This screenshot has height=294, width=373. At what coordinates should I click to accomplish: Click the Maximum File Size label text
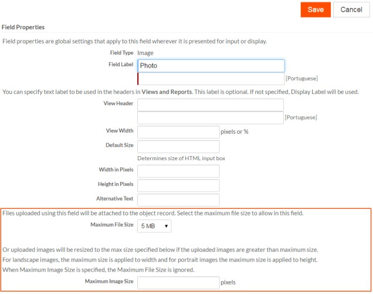[111, 225]
